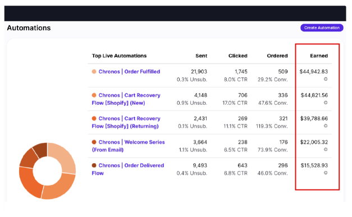
Task: Click info icon under $44,942.83 earned
Action: click(326, 79)
